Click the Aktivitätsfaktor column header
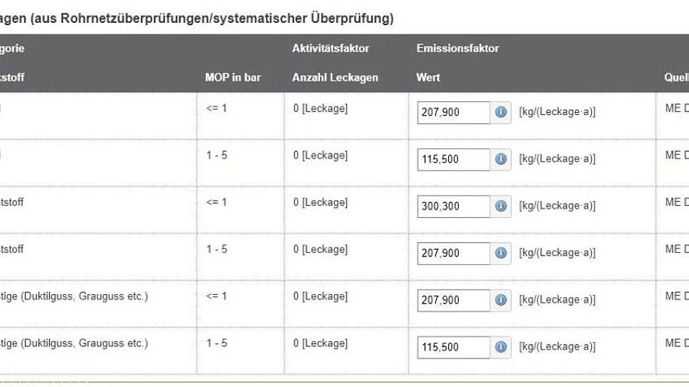 330,49
